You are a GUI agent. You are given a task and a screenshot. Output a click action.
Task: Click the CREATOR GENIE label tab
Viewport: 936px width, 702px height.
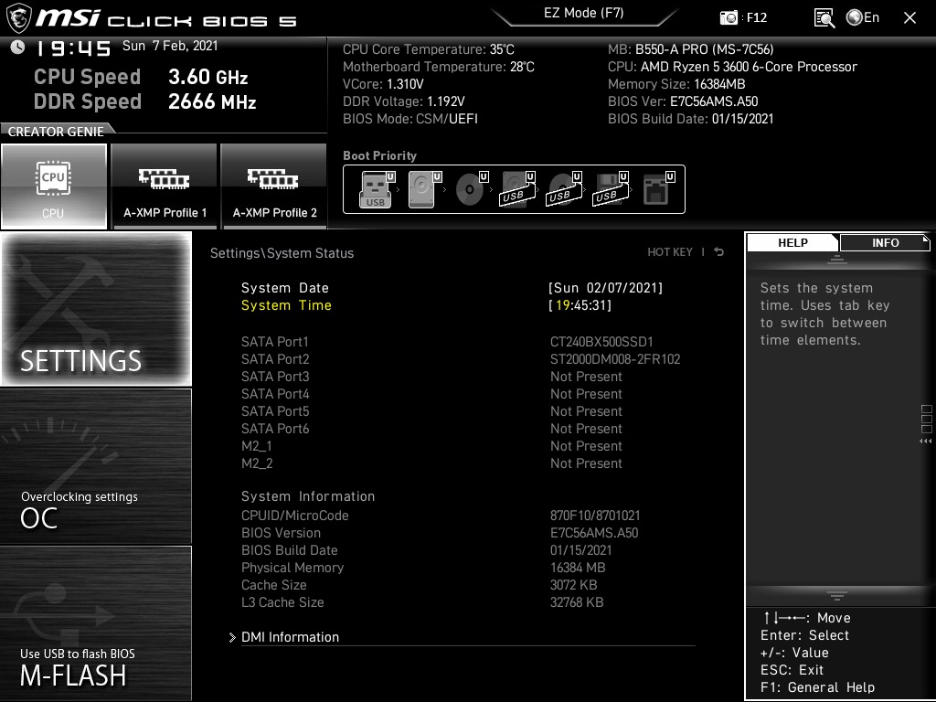[56, 132]
